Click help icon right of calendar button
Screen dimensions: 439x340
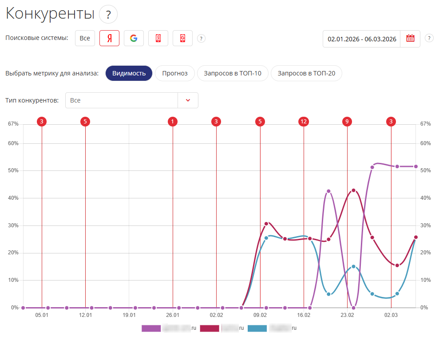point(429,38)
